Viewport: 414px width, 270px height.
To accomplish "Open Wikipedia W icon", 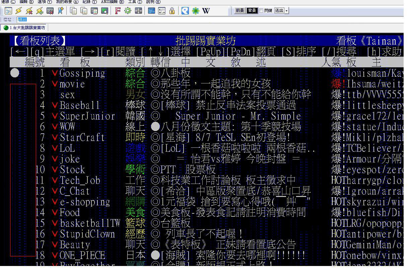I will [206, 11].
